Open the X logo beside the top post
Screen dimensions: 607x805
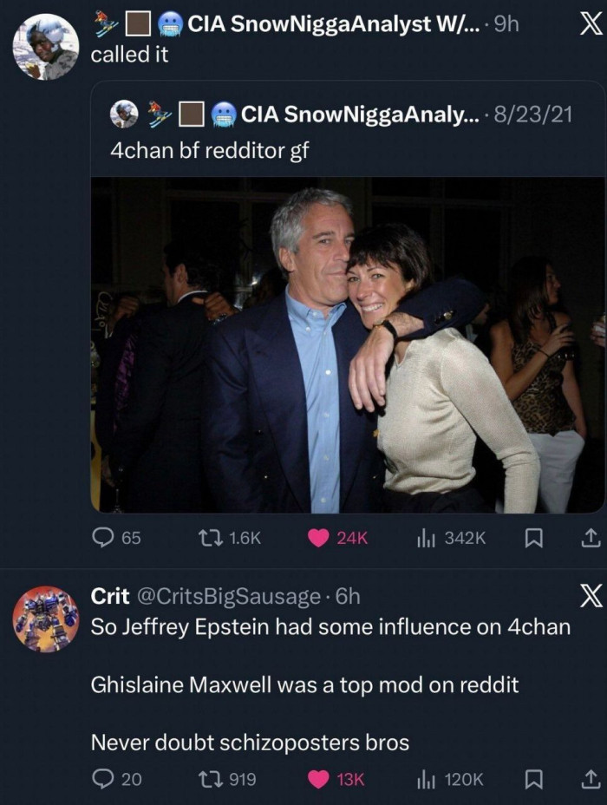click(589, 25)
